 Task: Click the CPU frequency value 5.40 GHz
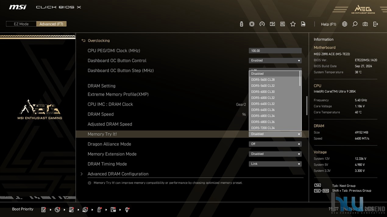pos(361,100)
